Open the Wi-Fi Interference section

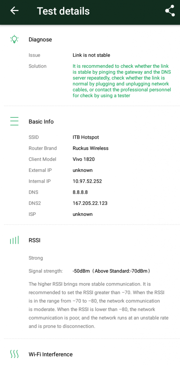(x=50, y=354)
